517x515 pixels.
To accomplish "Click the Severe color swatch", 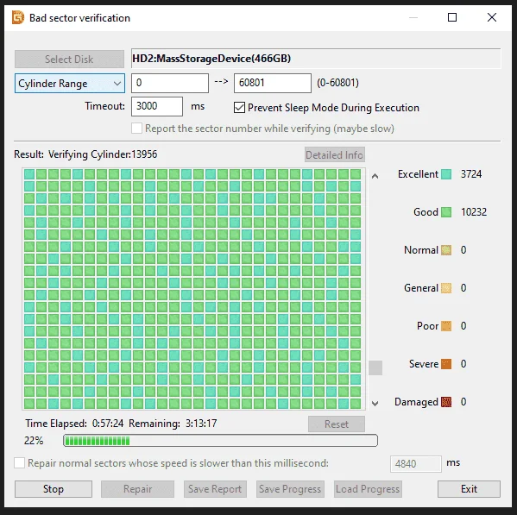I will pos(446,364).
